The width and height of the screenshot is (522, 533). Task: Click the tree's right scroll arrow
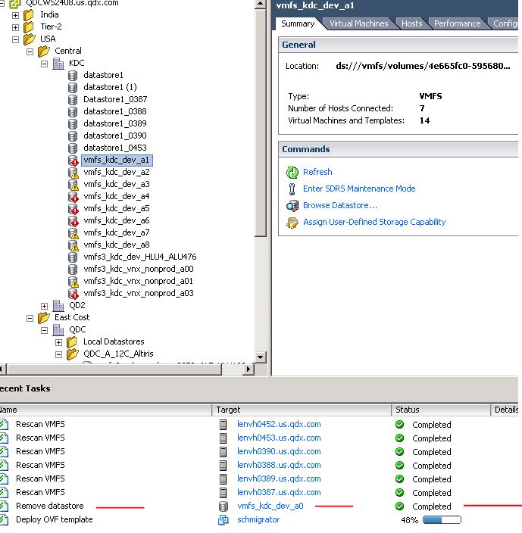pyautogui.click(x=248, y=369)
